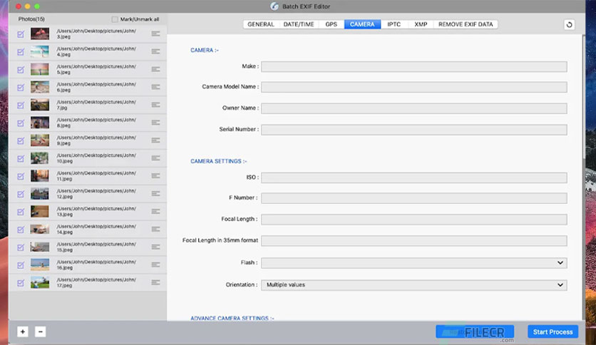The image size is (596, 345).
Task: Uncheck the 7.jpg photo checkbox
Action: click(21, 105)
